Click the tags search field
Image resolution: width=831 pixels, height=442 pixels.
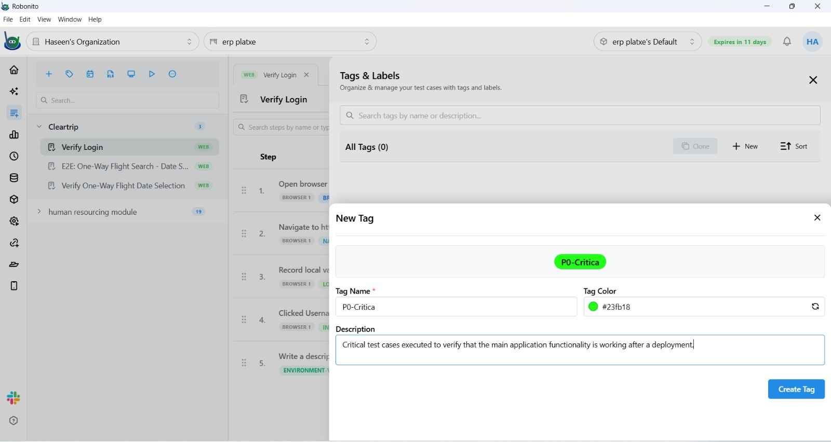tap(580, 116)
